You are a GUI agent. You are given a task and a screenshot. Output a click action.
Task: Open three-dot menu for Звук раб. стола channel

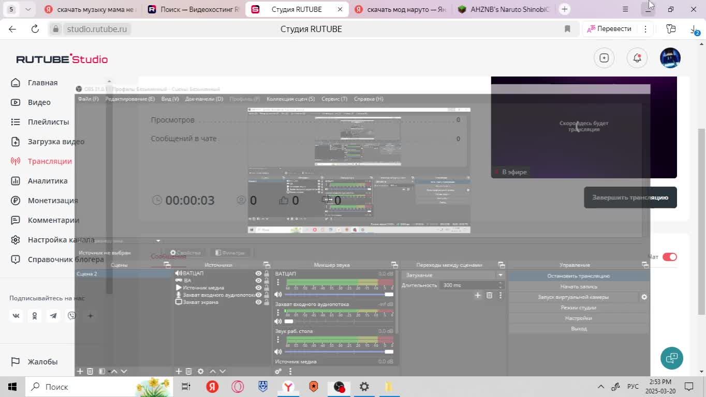(x=278, y=340)
